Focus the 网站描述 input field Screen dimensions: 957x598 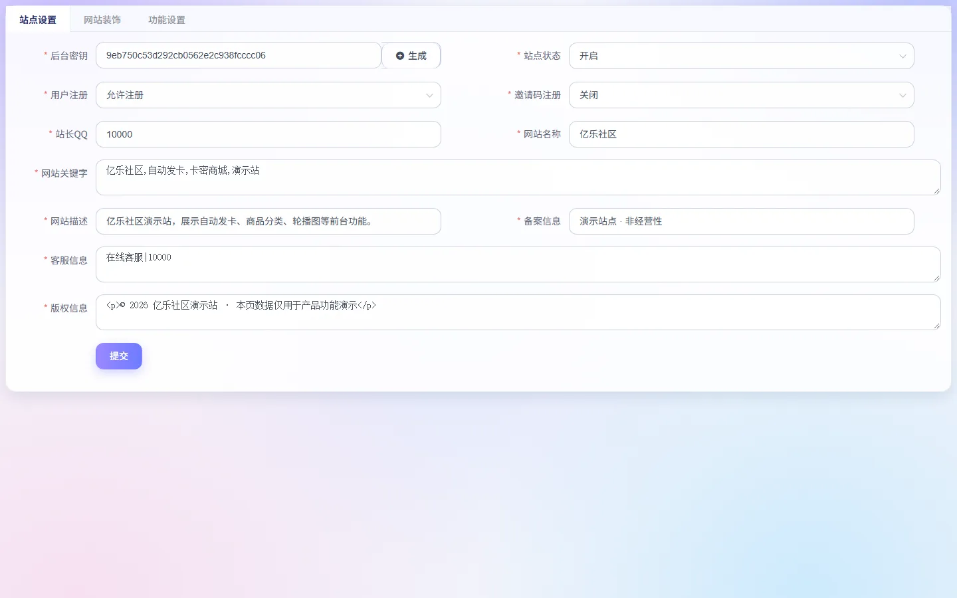tap(268, 221)
